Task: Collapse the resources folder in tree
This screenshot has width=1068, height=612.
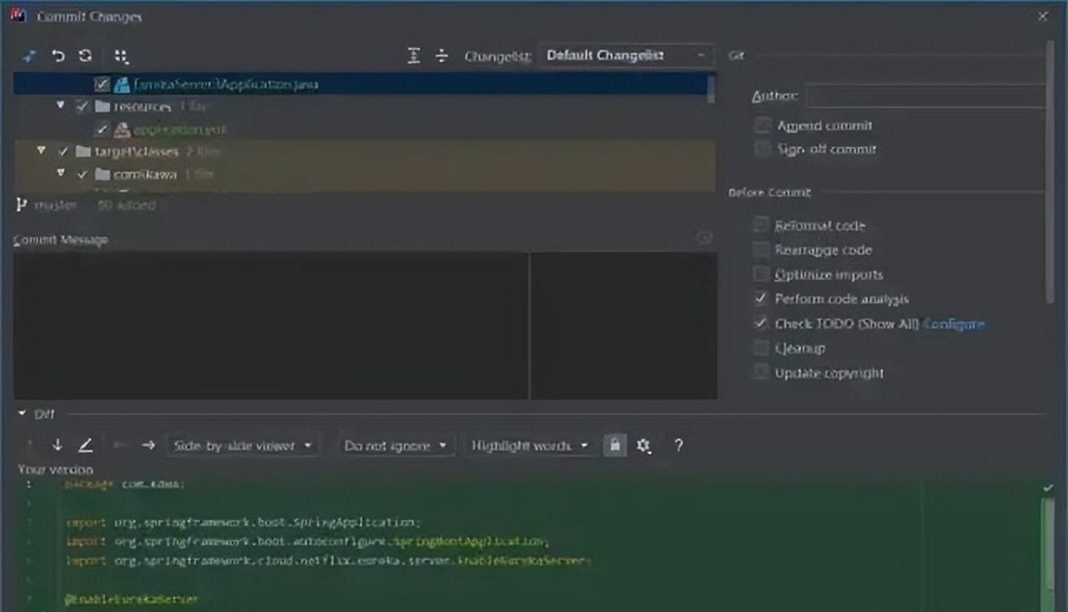Action: click(x=61, y=106)
